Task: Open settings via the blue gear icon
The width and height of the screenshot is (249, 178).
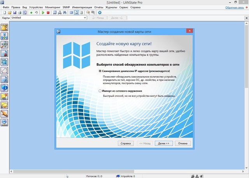Action: [100, 12]
